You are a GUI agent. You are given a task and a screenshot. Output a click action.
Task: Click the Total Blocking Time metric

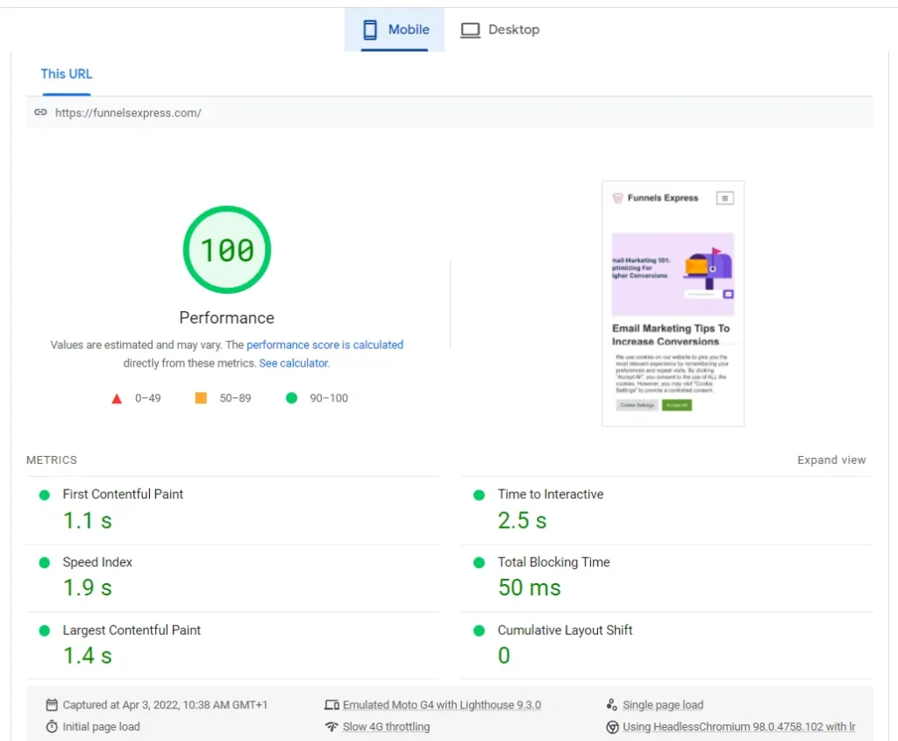click(553, 562)
